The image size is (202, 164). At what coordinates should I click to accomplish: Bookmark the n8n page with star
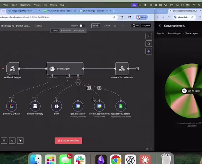pos(114,17)
